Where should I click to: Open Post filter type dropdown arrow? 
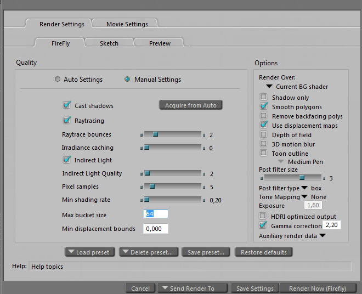(304, 188)
